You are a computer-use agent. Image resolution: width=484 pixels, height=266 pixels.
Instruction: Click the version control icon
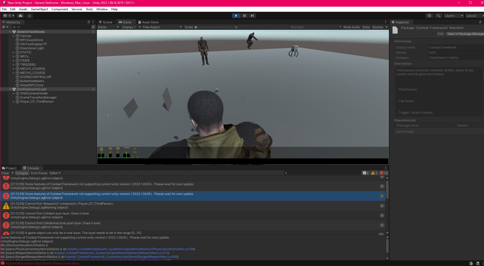click(29, 16)
